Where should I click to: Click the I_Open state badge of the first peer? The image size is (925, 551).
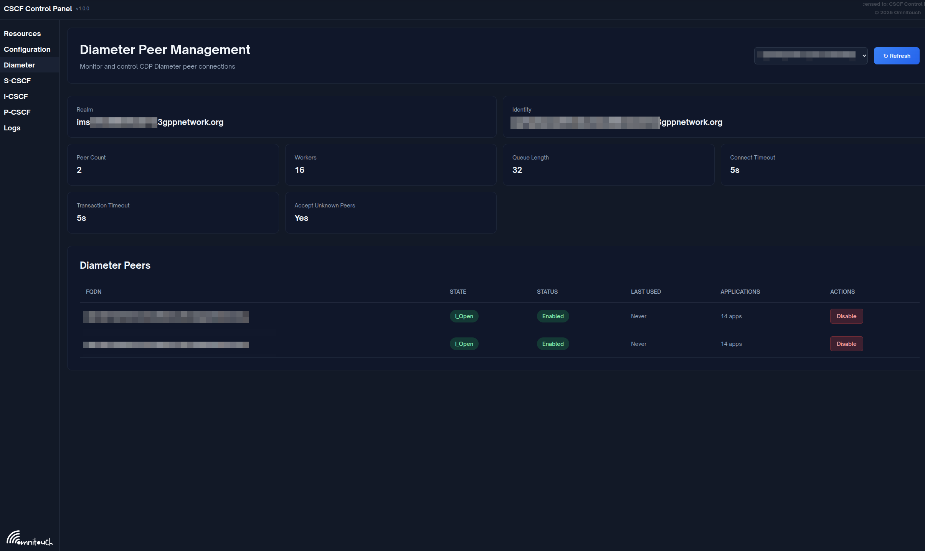coord(464,316)
